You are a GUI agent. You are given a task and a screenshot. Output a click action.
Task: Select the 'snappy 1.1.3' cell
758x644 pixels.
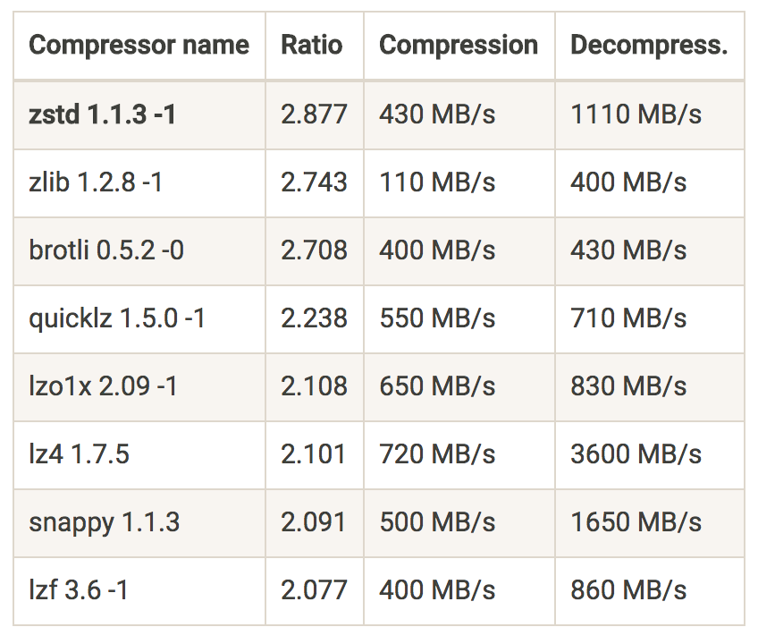(x=105, y=521)
